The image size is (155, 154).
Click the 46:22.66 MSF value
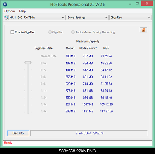[x=106, y=63]
